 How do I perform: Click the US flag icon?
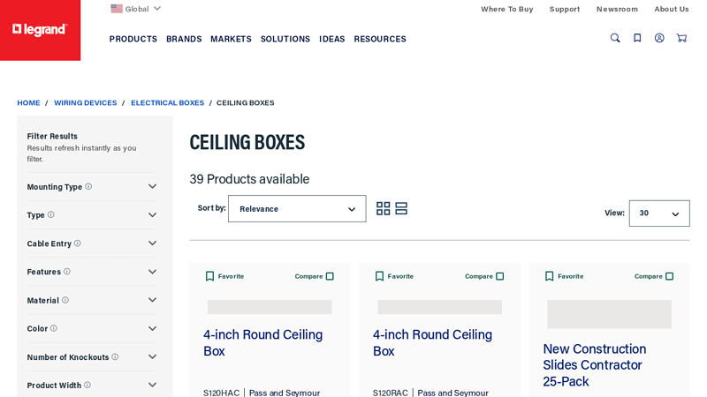coord(117,9)
